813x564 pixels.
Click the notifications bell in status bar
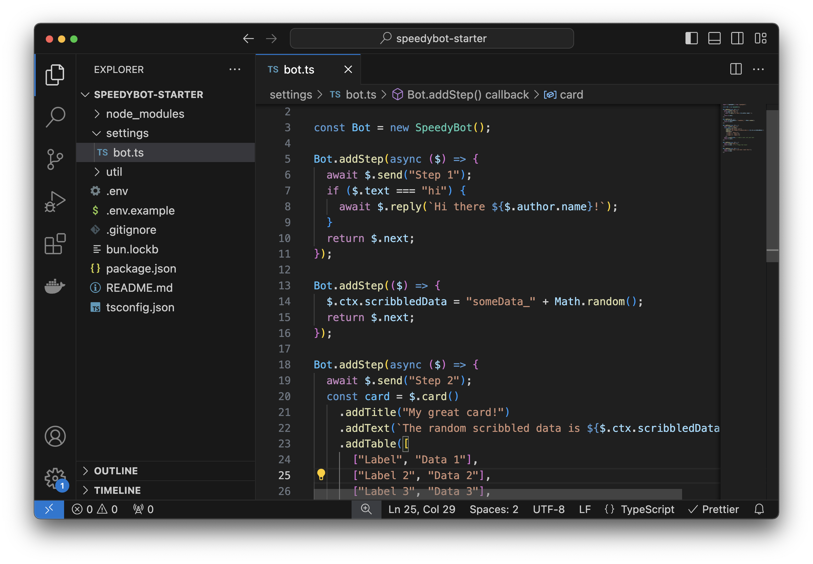[759, 509]
